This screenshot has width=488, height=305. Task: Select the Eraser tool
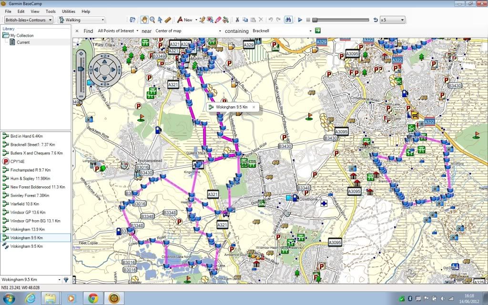pyautogui.click(x=218, y=20)
